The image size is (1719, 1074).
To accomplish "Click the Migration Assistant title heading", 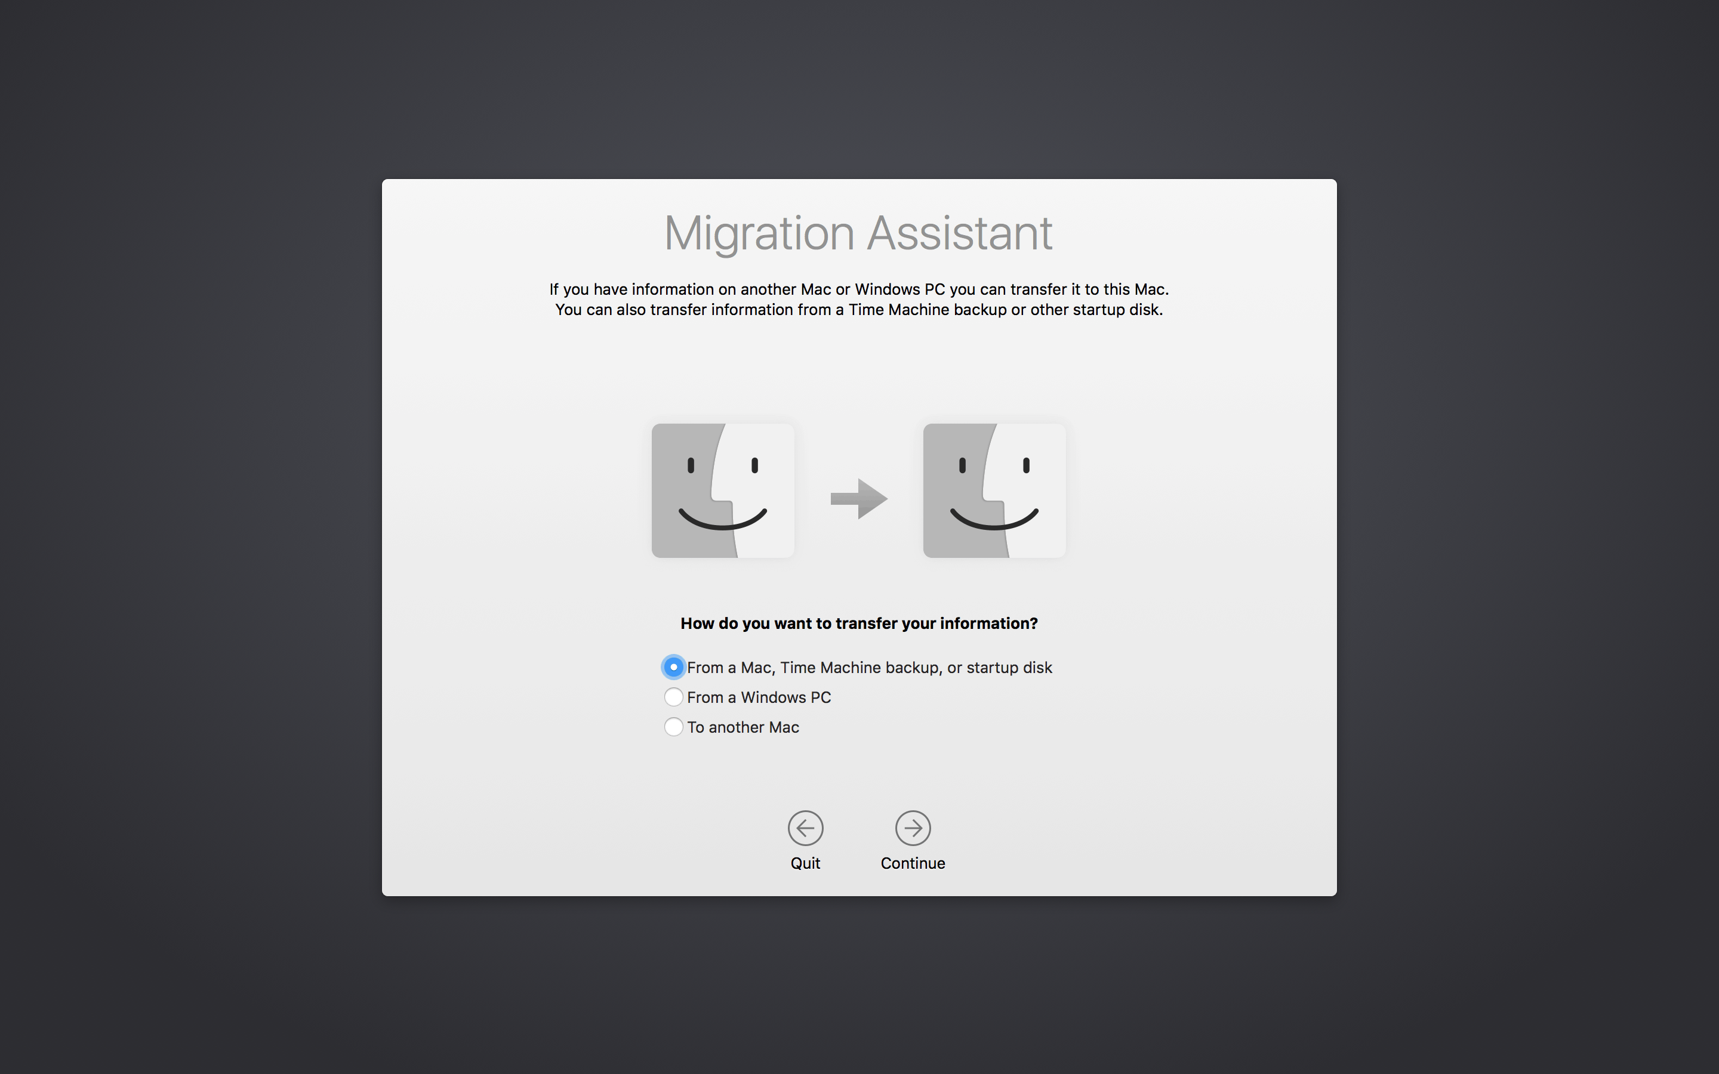I will tap(858, 233).
